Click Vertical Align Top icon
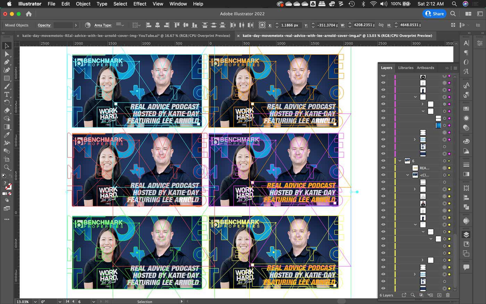This screenshot has height=304, width=486. [177, 25]
